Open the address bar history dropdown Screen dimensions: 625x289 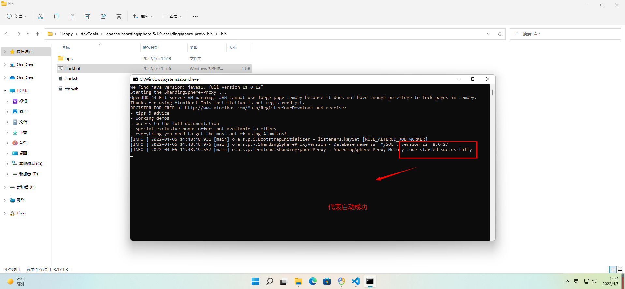tap(489, 34)
